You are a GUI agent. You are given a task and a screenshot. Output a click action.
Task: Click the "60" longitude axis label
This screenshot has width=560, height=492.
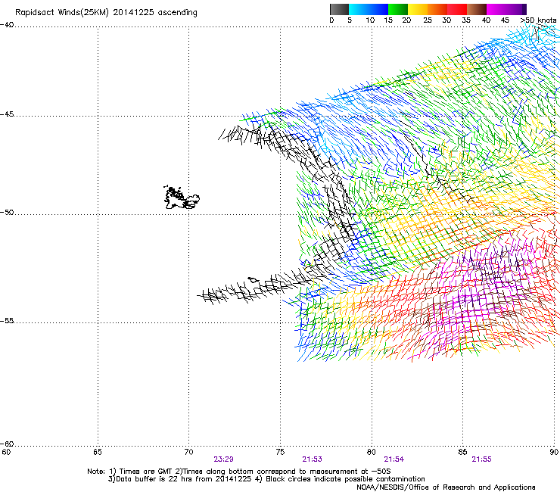tap(6, 453)
